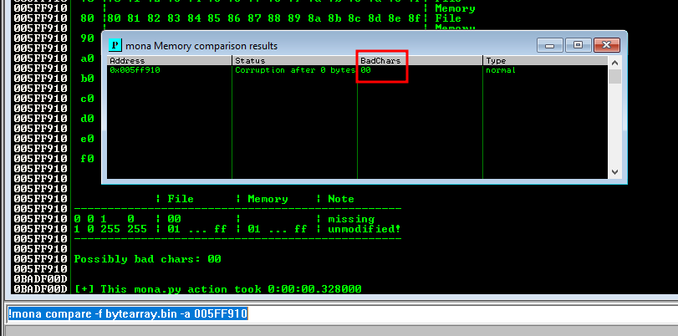Select the 'Corruption after 0 bytes' status cell
Viewport: 678px width, 336px height.
[x=295, y=70]
